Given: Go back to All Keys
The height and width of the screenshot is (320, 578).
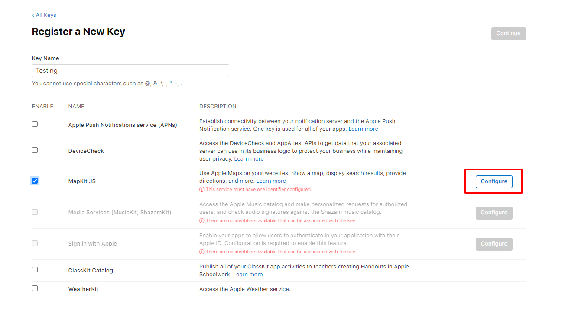Looking at the screenshot, I should tap(44, 15).
